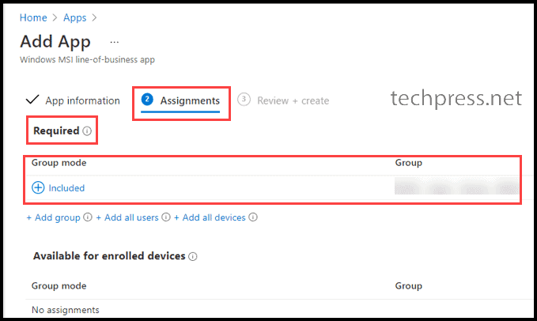Click the plus circle icon beside Included
Image resolution: width=537 pixels, height=321 pixels.
click(x=38, y=187)
